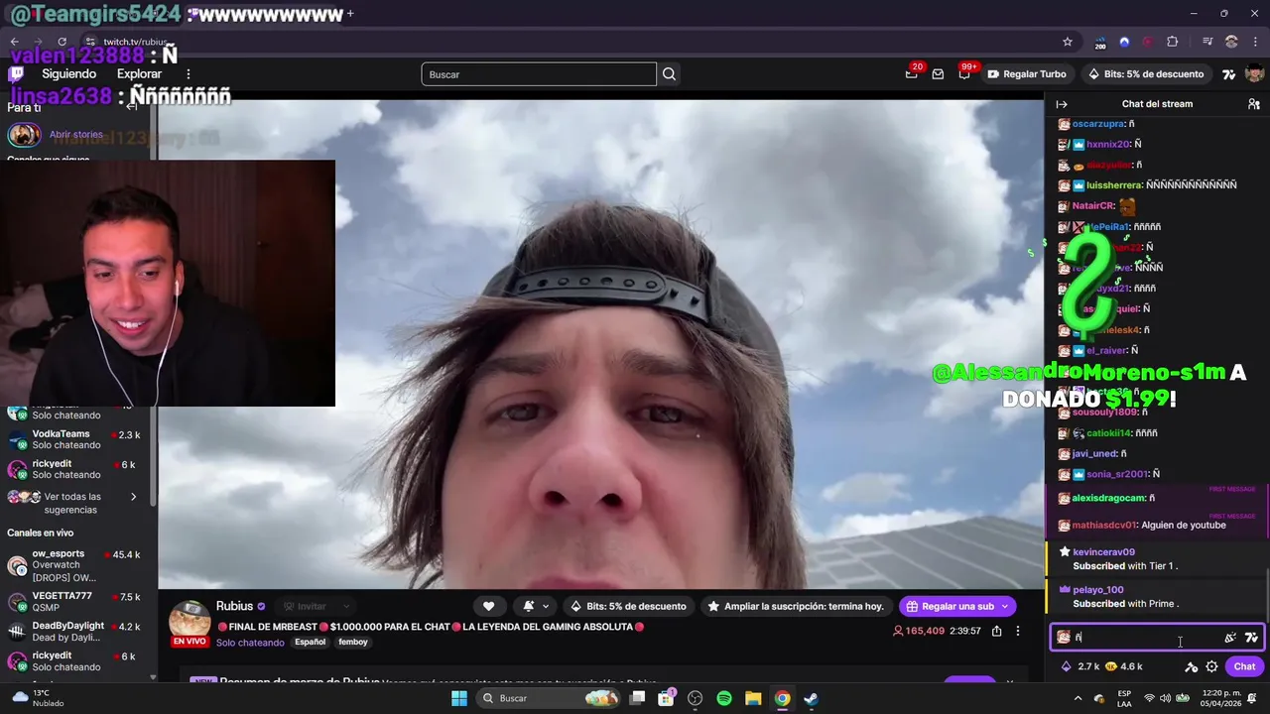
Task: Open the moderator sword tool icon in chat
Action: click(x=1192, y=667)
